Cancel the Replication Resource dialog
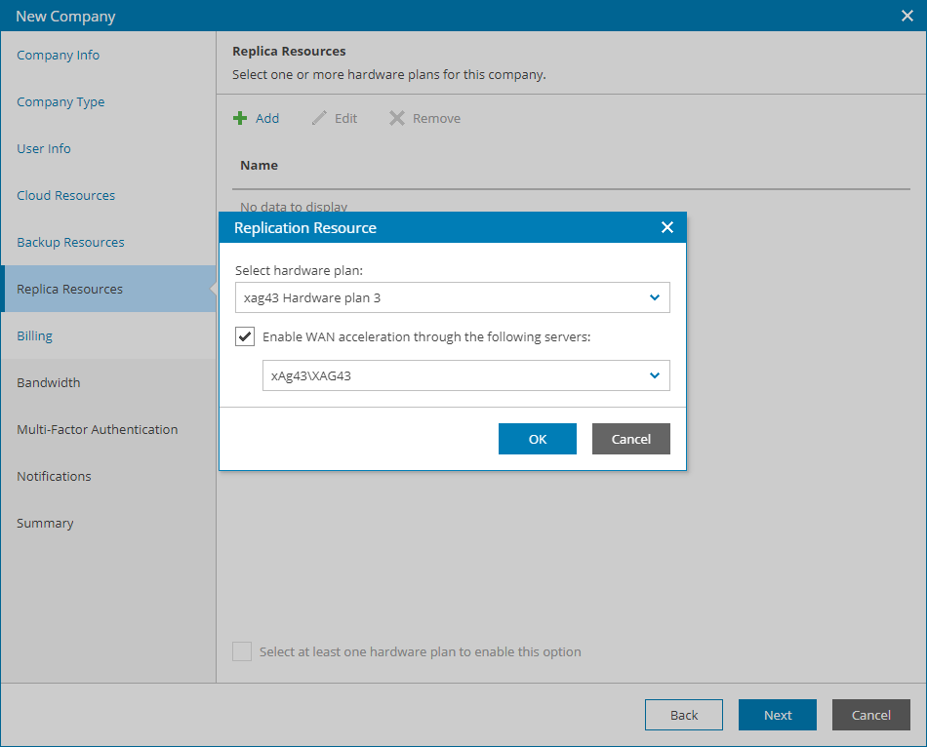Image resolution: width=927 pixels, height=747 pixels. pos(630,439)
